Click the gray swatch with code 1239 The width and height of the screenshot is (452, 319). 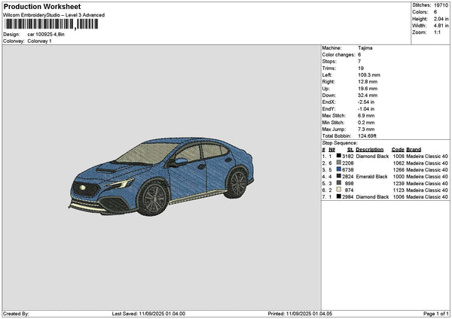click(339, 183)
